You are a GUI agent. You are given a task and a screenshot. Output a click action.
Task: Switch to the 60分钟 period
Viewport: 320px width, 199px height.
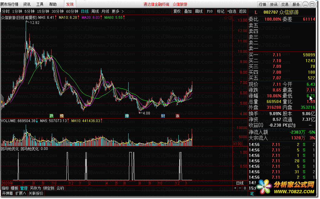(72, 12)
